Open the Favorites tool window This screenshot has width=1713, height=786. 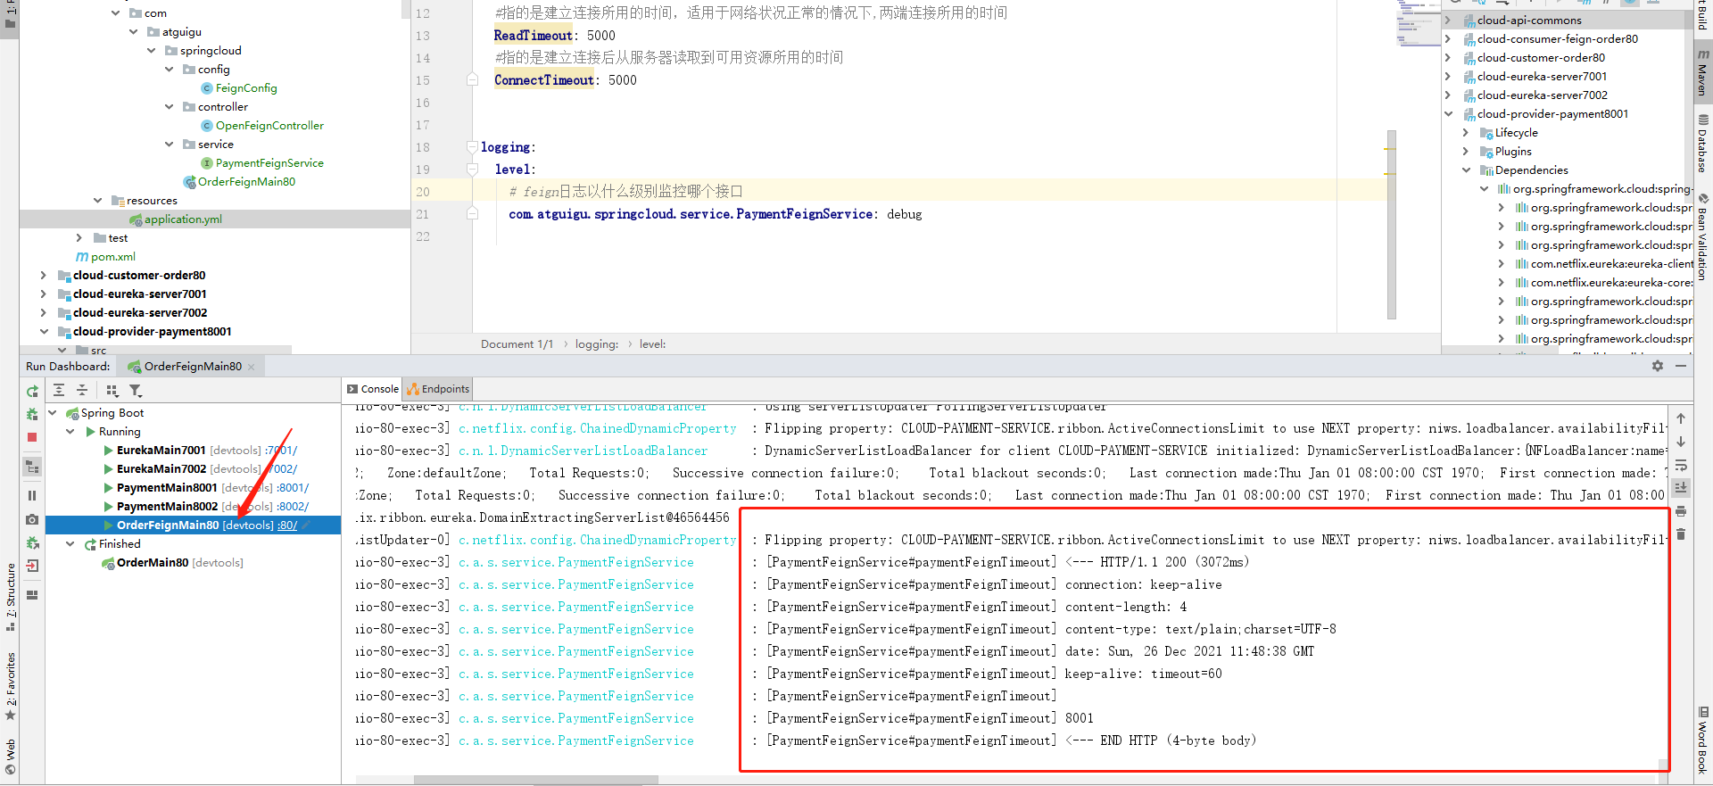click(x=11, y=685)
